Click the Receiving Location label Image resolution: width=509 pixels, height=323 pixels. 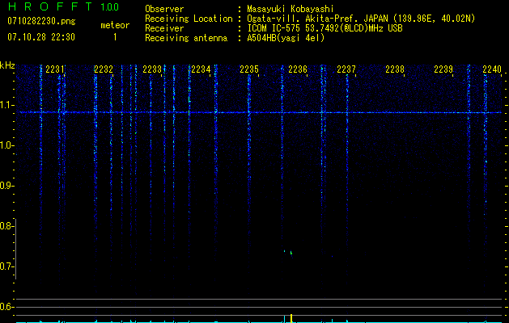click(x=189, y=19)
